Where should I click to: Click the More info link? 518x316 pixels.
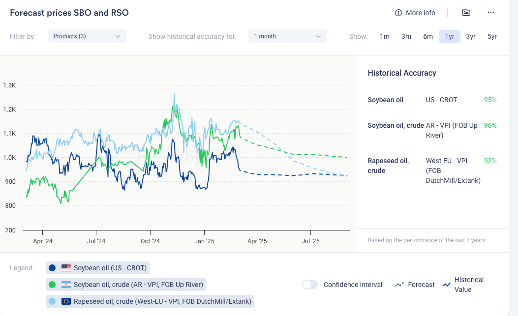420,13
